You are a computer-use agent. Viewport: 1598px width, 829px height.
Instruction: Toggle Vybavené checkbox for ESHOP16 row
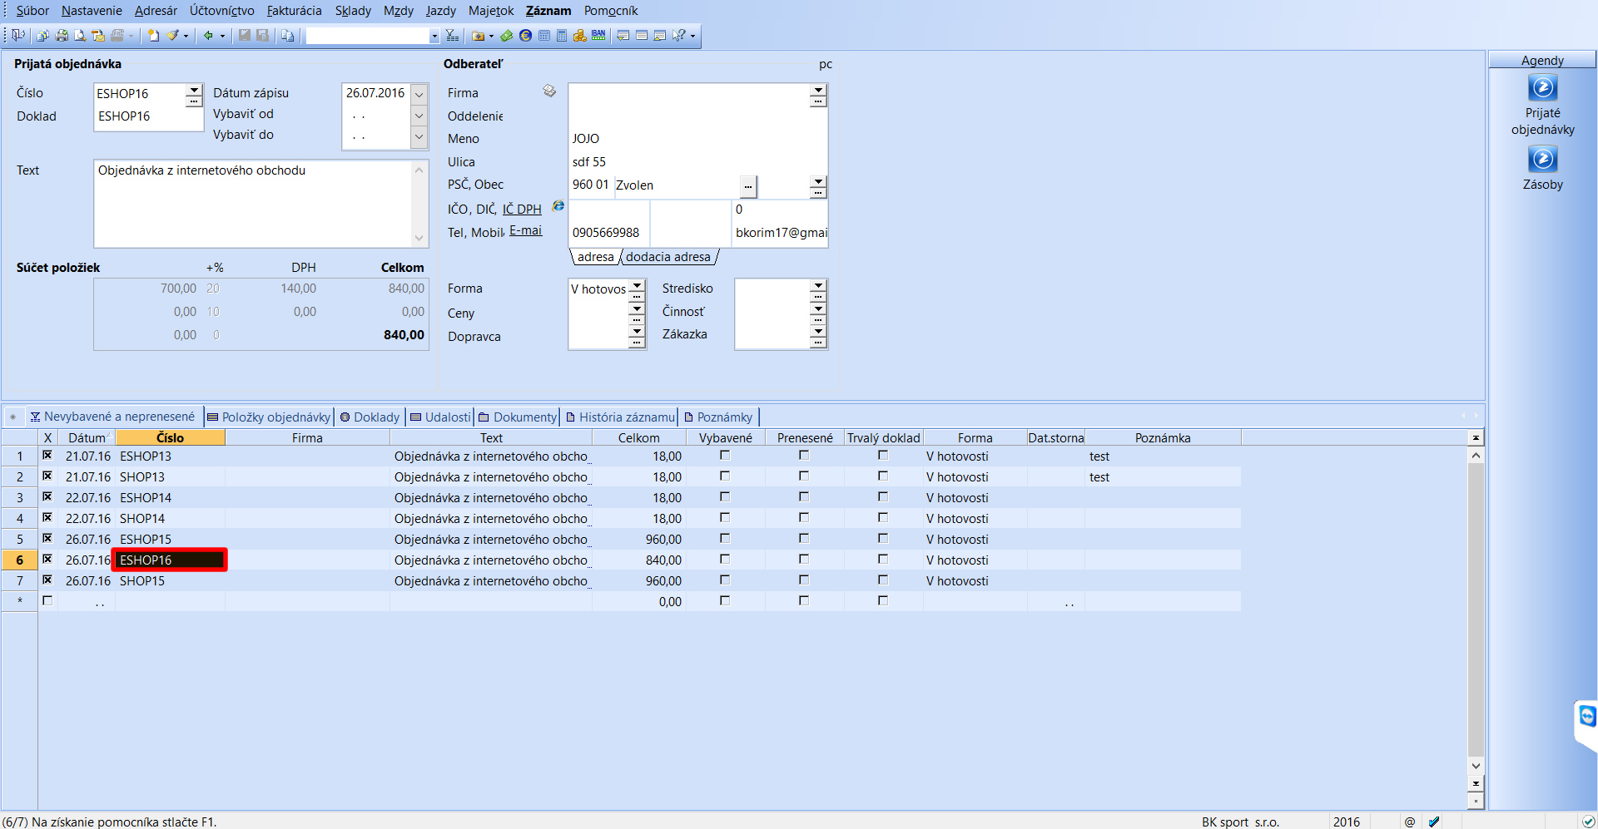tap(725, 559)
